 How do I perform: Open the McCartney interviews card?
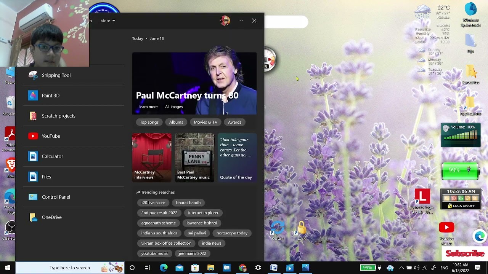(x=152, y=157)
